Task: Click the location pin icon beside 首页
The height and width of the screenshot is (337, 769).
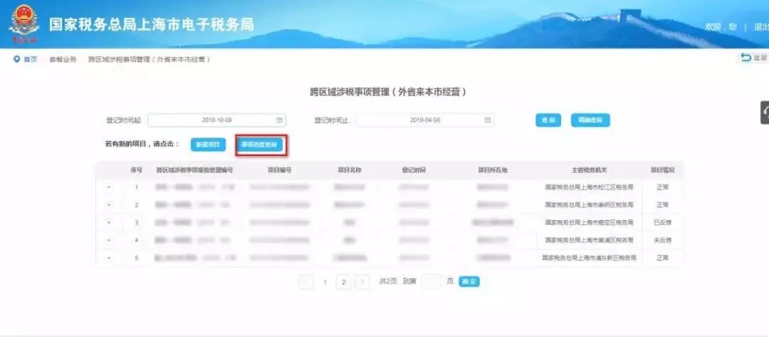Action: (x=17, y=59)
